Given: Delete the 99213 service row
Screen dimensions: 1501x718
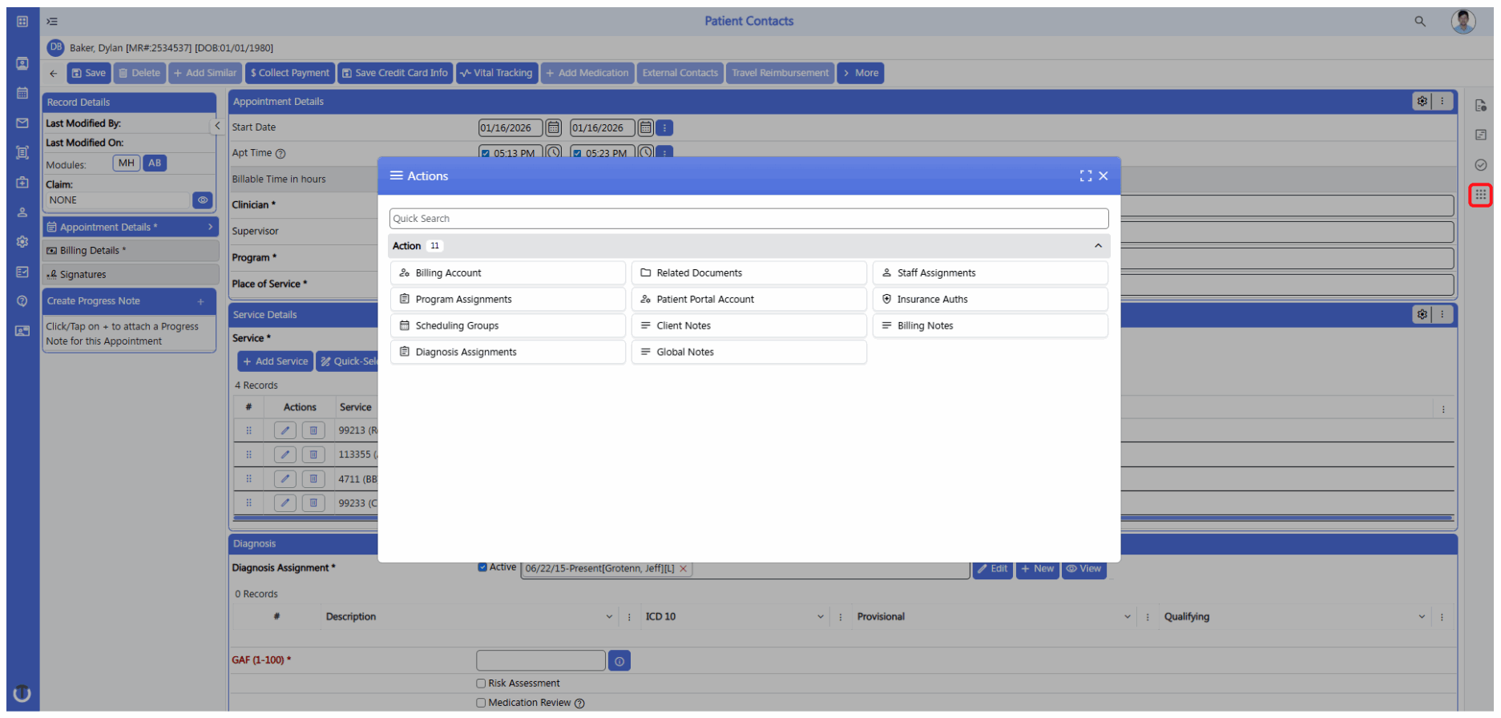Looking at the screenshot, I should (x=313, y=430).
